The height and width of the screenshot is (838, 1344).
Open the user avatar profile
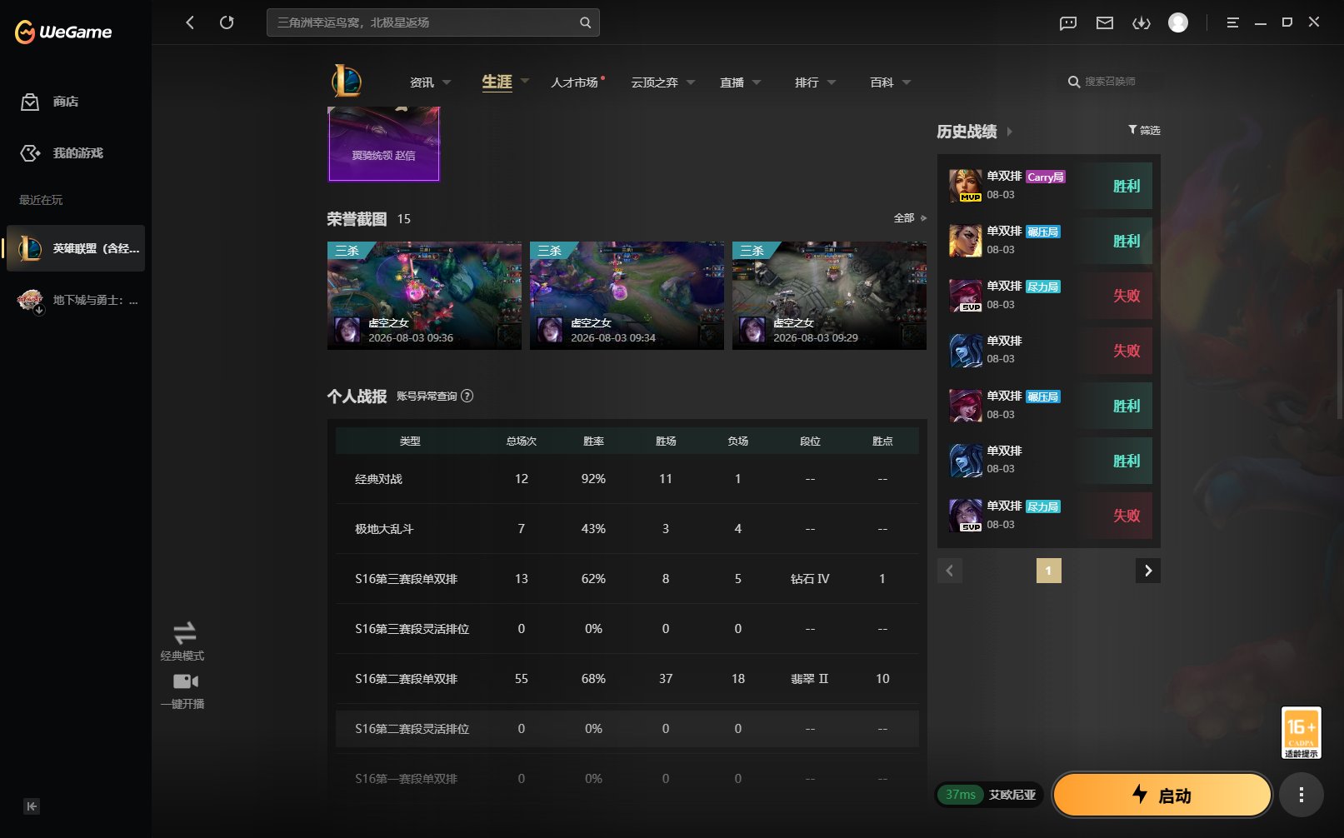[x=1178, y=22]
